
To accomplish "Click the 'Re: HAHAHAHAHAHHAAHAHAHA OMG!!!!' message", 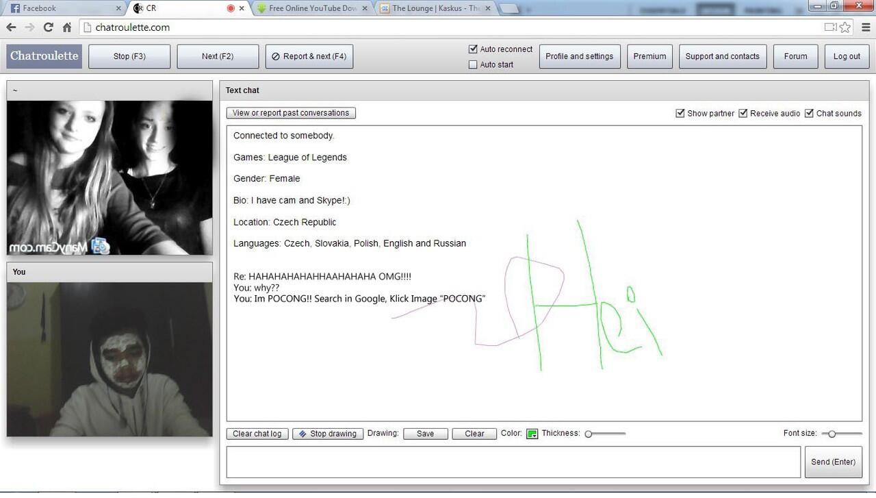I will pos(322,277).
